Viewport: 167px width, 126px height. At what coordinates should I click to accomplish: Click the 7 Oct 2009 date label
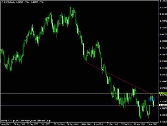[45, 124]
